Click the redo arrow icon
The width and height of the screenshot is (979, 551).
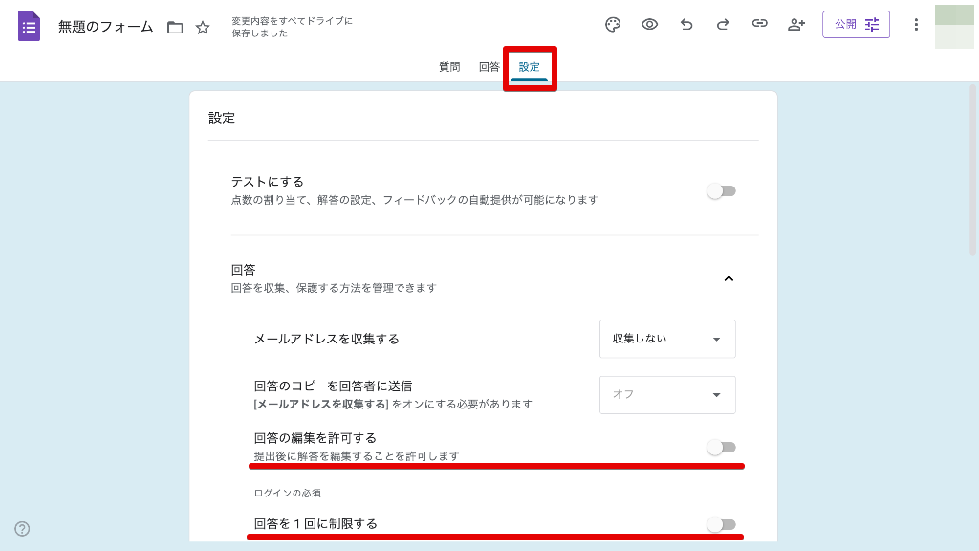coord(723,25)
